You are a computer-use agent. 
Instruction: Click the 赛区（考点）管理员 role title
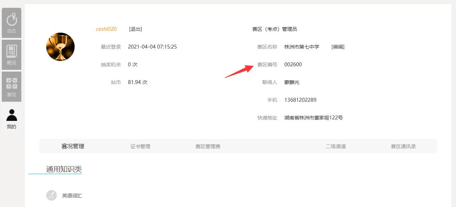274,29
